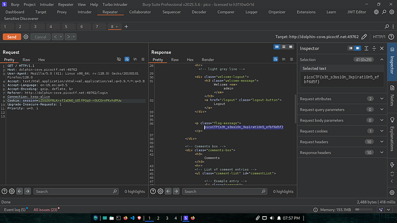Open the Turbo Intruder menu

point(115,5)
